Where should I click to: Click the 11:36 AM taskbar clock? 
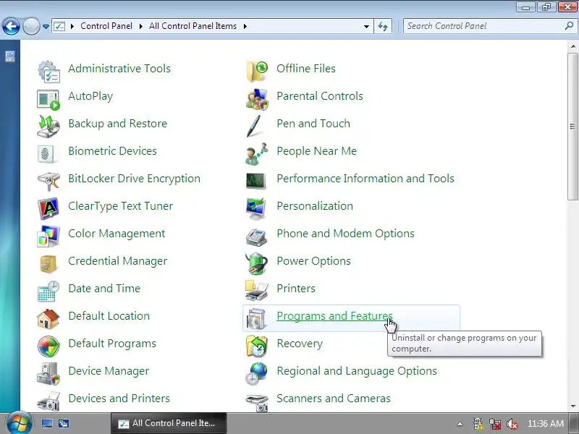pyautogui.click(x=546, y=423)
